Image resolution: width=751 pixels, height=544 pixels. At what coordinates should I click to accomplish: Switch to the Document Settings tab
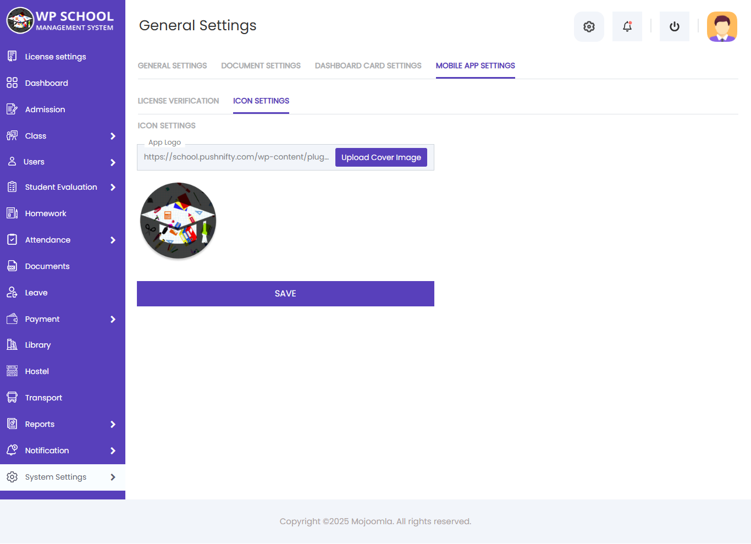coord(261,65)
